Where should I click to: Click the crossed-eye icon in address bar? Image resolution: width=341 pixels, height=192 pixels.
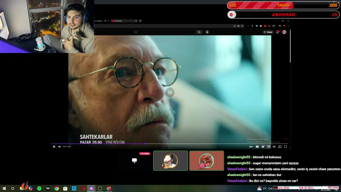click(238, 26)
